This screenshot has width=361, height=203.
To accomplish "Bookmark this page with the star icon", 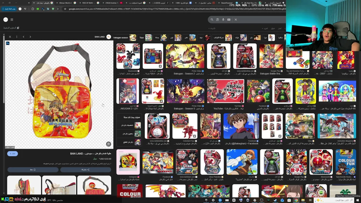I will click(x=65, y=9).
